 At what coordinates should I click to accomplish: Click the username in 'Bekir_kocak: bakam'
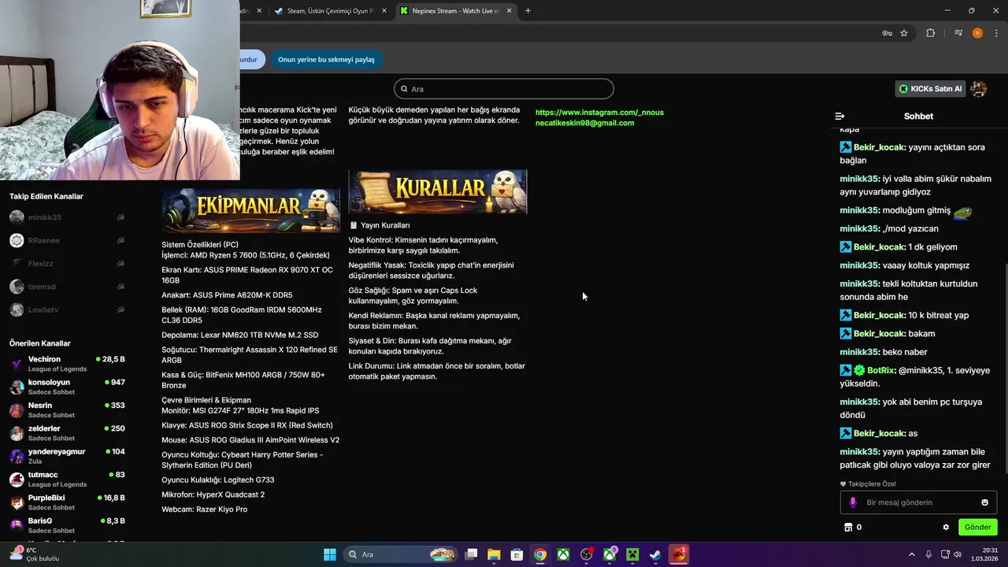(x=878, y=334)
